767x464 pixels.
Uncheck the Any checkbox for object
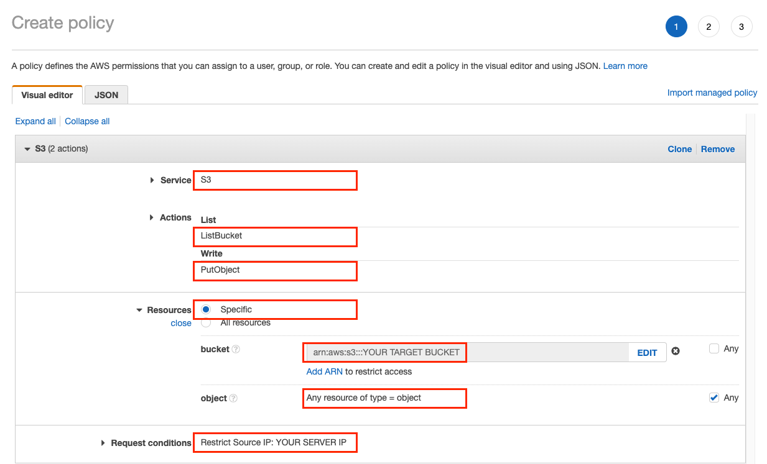point(714,398)
